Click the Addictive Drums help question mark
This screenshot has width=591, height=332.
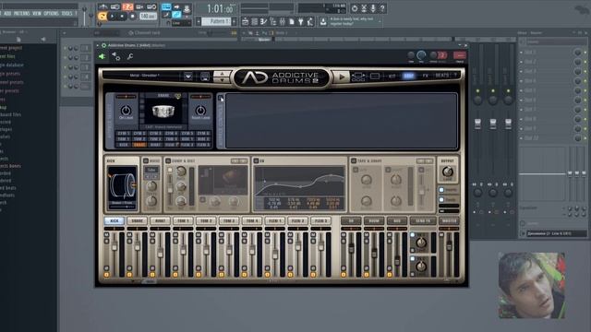point(455,76)
